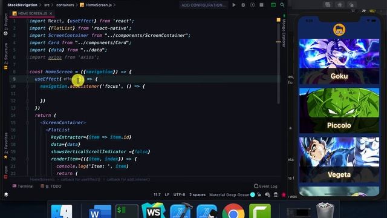Open Add Configuration dropdown

203,5
